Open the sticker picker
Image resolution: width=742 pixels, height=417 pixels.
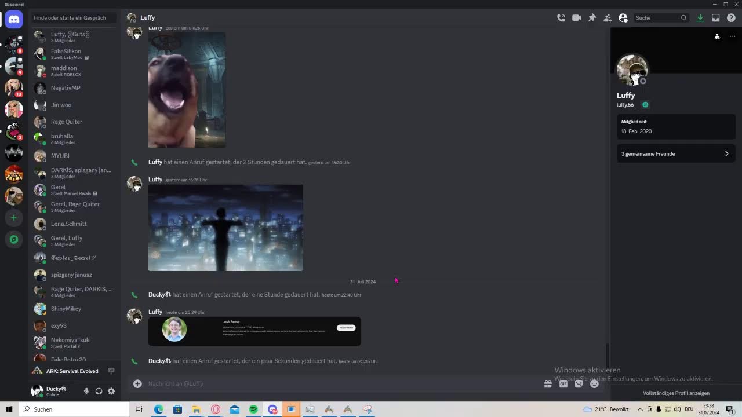[579, 383]
